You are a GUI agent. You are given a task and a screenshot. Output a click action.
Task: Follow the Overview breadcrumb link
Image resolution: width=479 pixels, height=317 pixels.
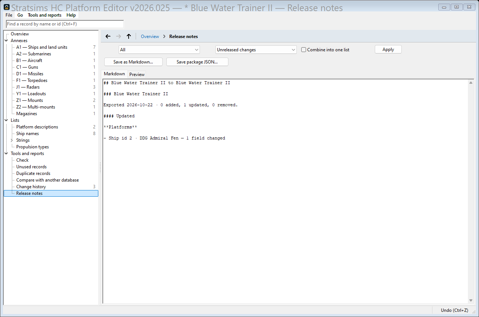[x=150, y=37]
